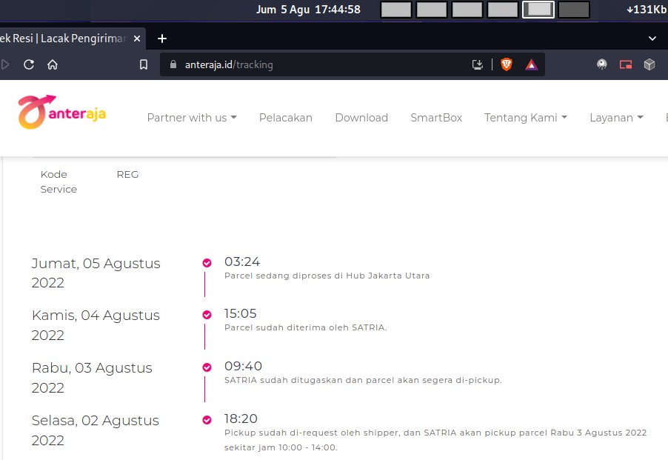
Task: Click the 09:40 time entry
Action: pyautogui.click(x=243, y=366)
